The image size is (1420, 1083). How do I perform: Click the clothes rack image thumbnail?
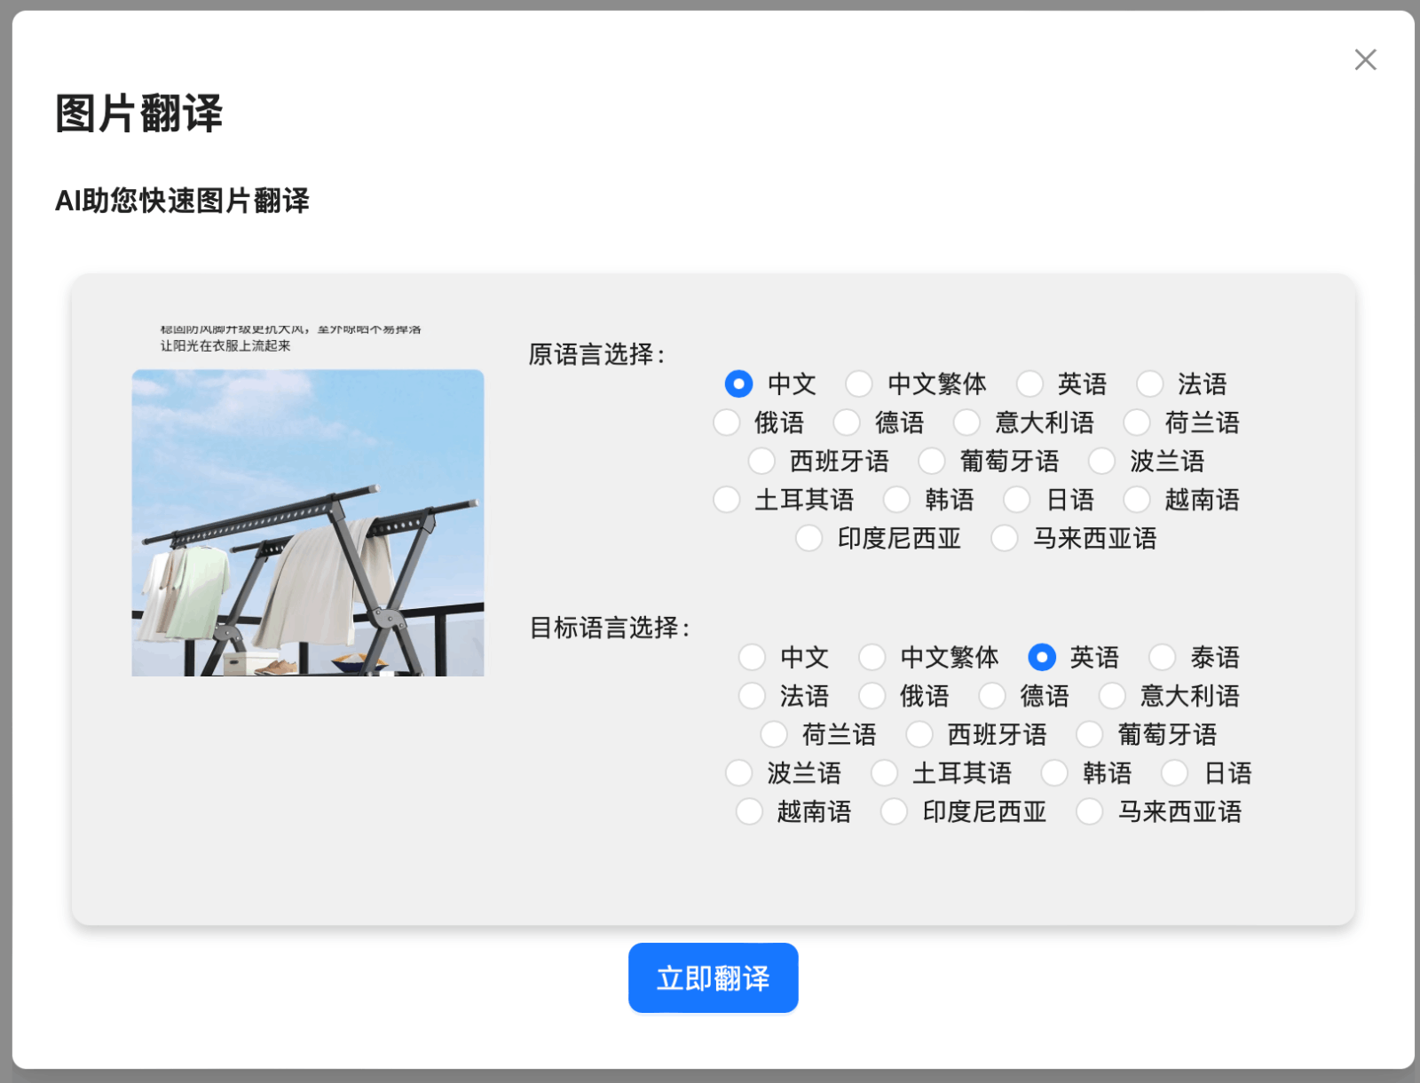pos(308,524)
